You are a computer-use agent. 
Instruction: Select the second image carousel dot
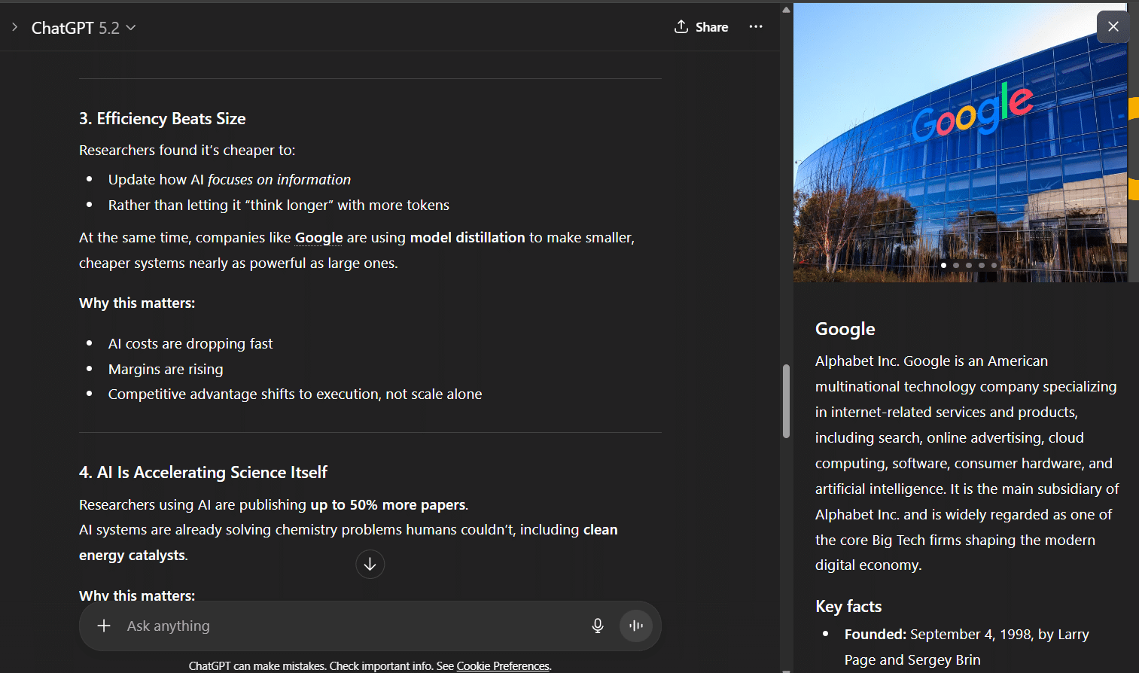956,265
